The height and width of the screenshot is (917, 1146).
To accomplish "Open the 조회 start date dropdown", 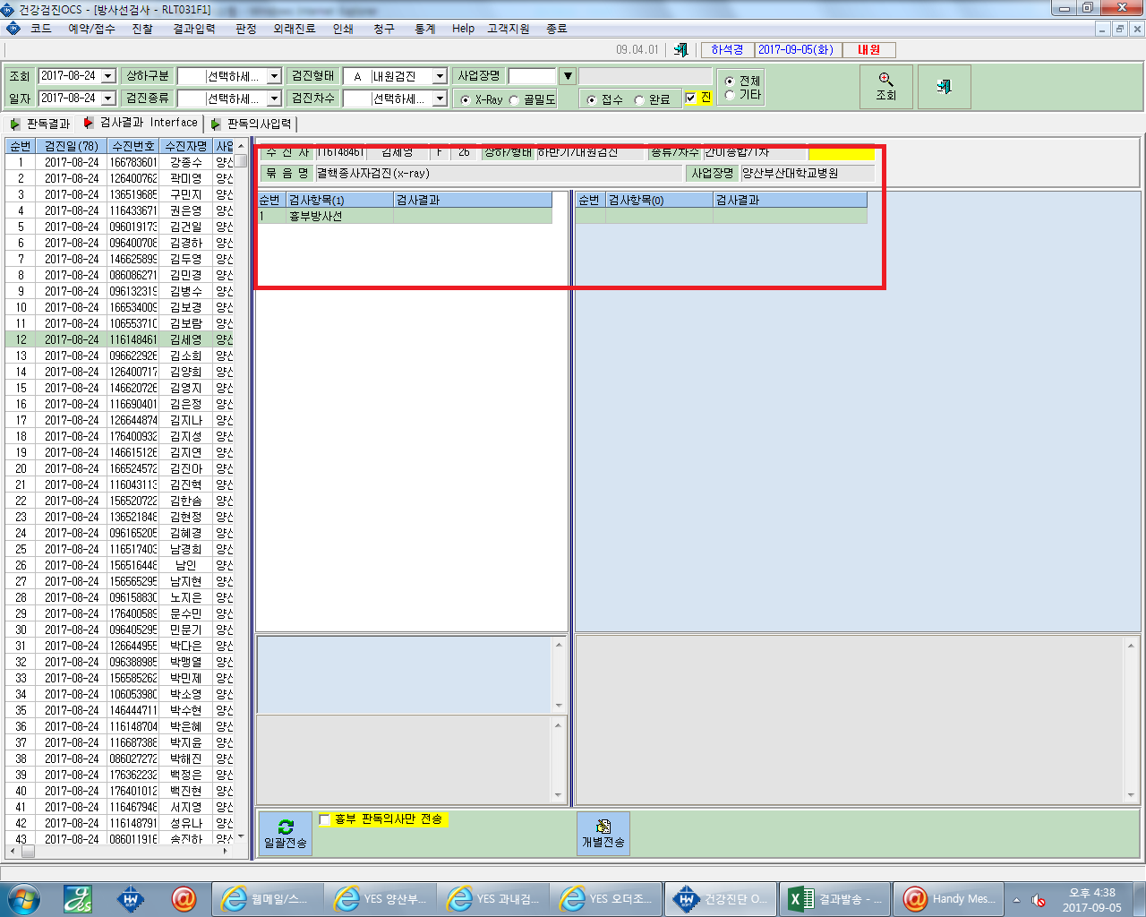I will 108,76.
